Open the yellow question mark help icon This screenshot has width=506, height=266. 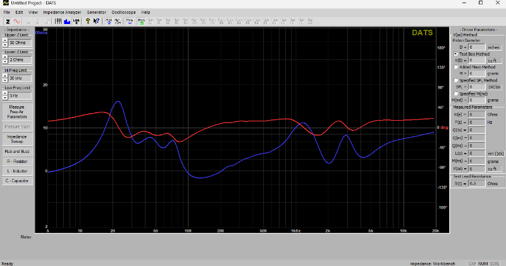pos(88,21)
